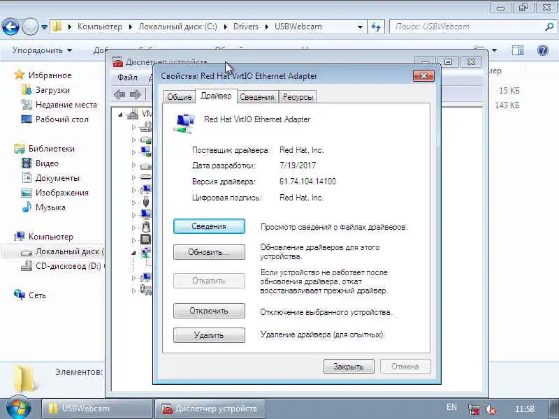Click the refresh button beside address bar

point(376,27)
